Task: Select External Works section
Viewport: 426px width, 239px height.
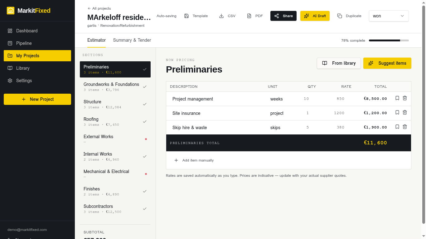Action: [x=115, y=139]
